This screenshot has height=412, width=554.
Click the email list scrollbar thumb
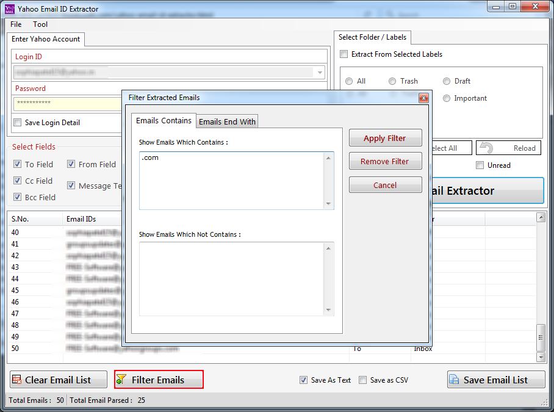(541, 338)
